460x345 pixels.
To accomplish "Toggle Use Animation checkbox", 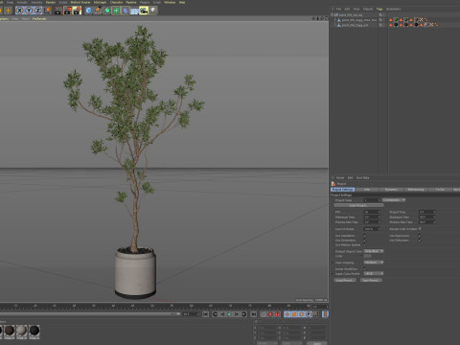I will pos(365,236).
